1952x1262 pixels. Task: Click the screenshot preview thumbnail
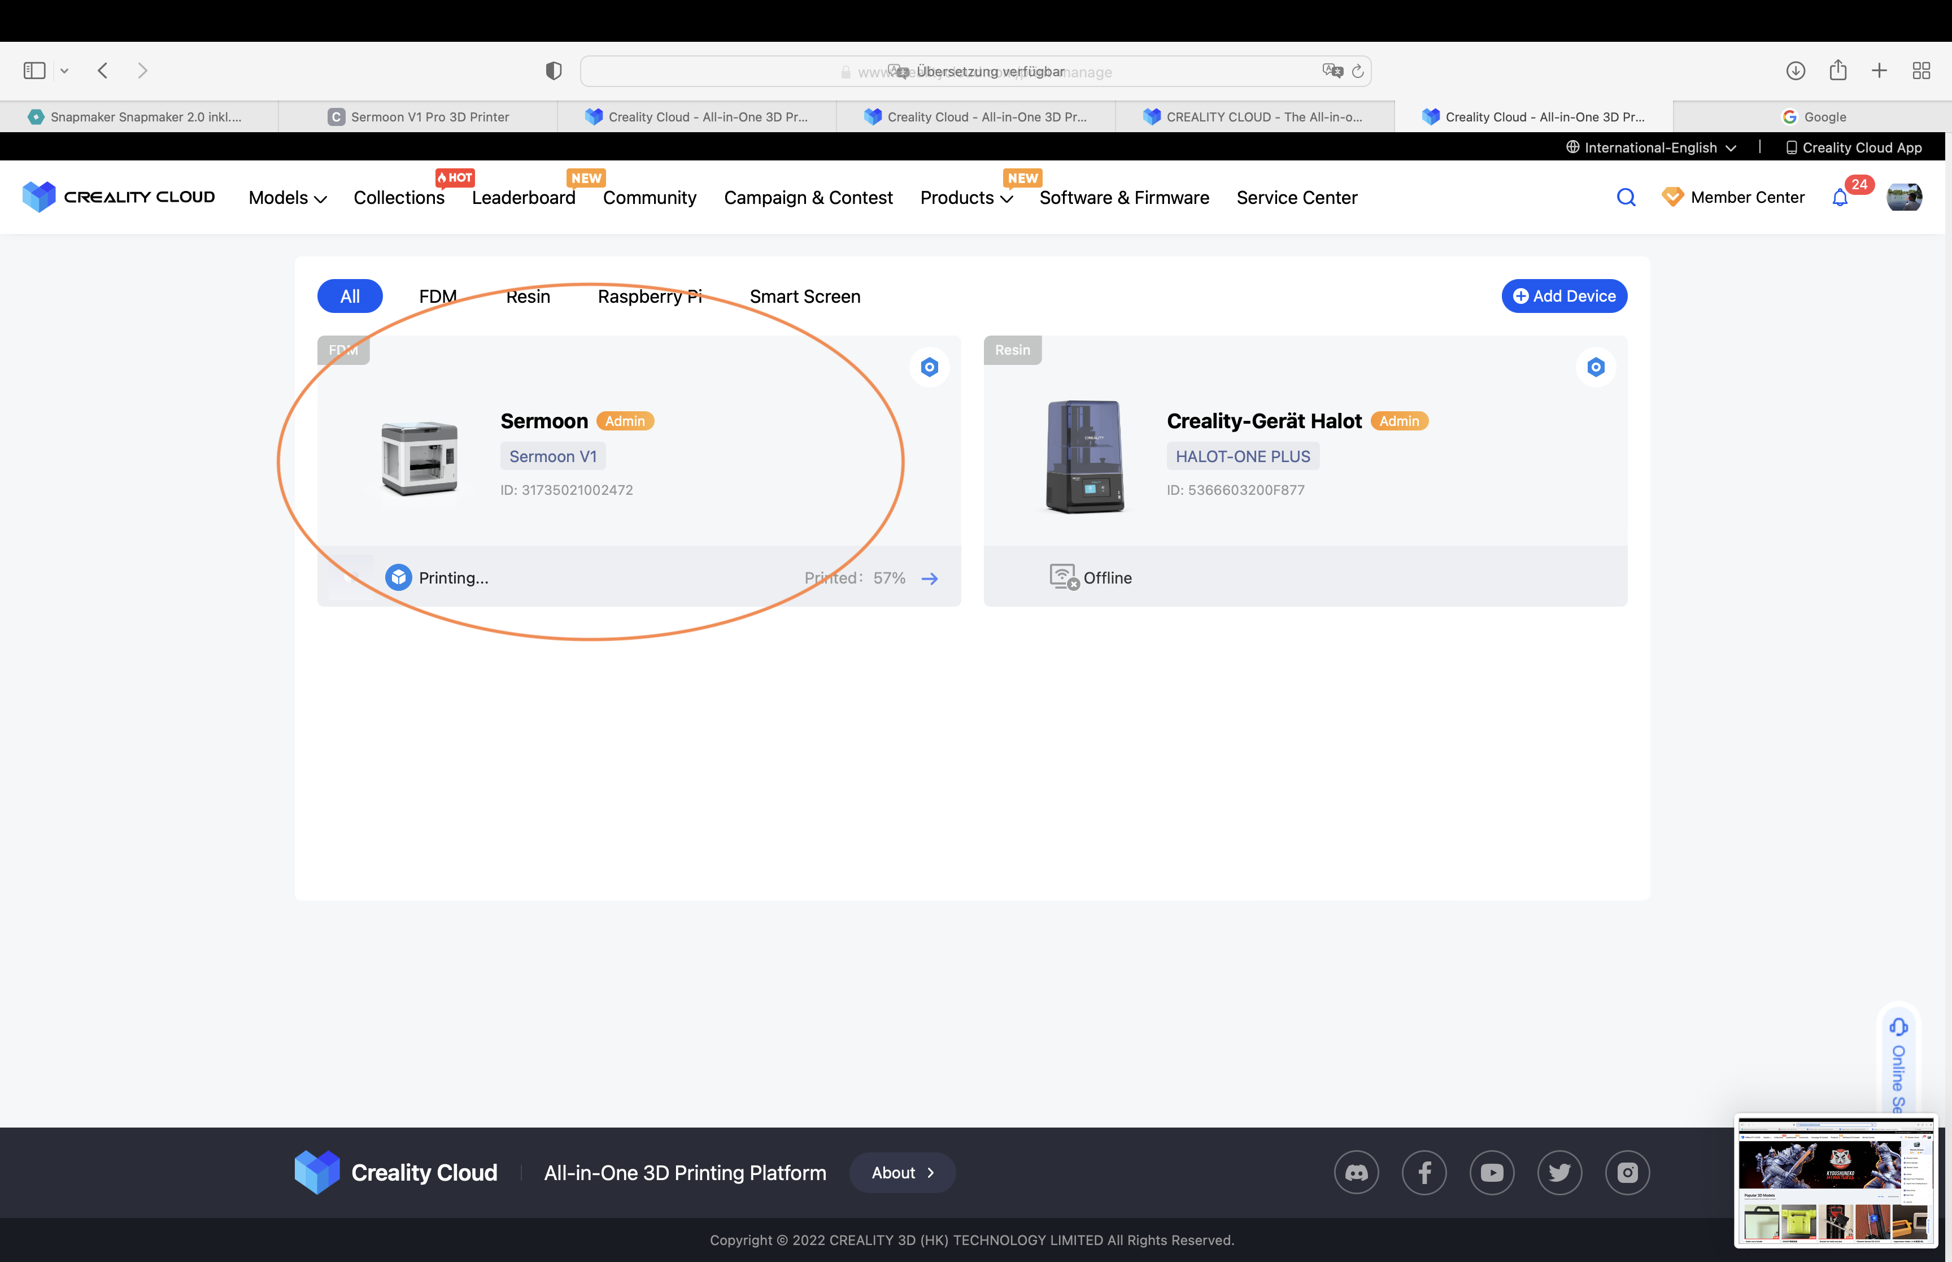(x=1836, y=1181)
